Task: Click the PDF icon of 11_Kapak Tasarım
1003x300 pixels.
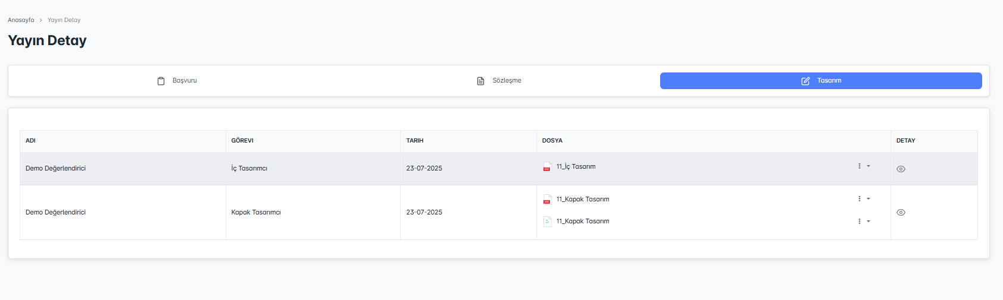Action: [546, 200]
